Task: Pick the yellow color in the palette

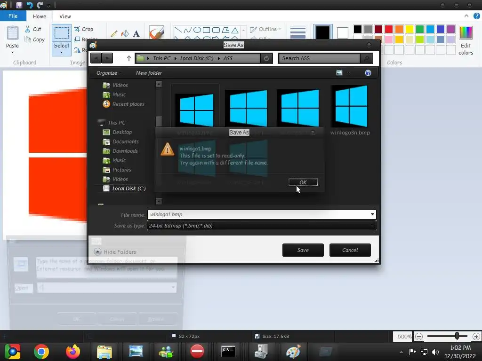Action: click(x=409, y=29)
